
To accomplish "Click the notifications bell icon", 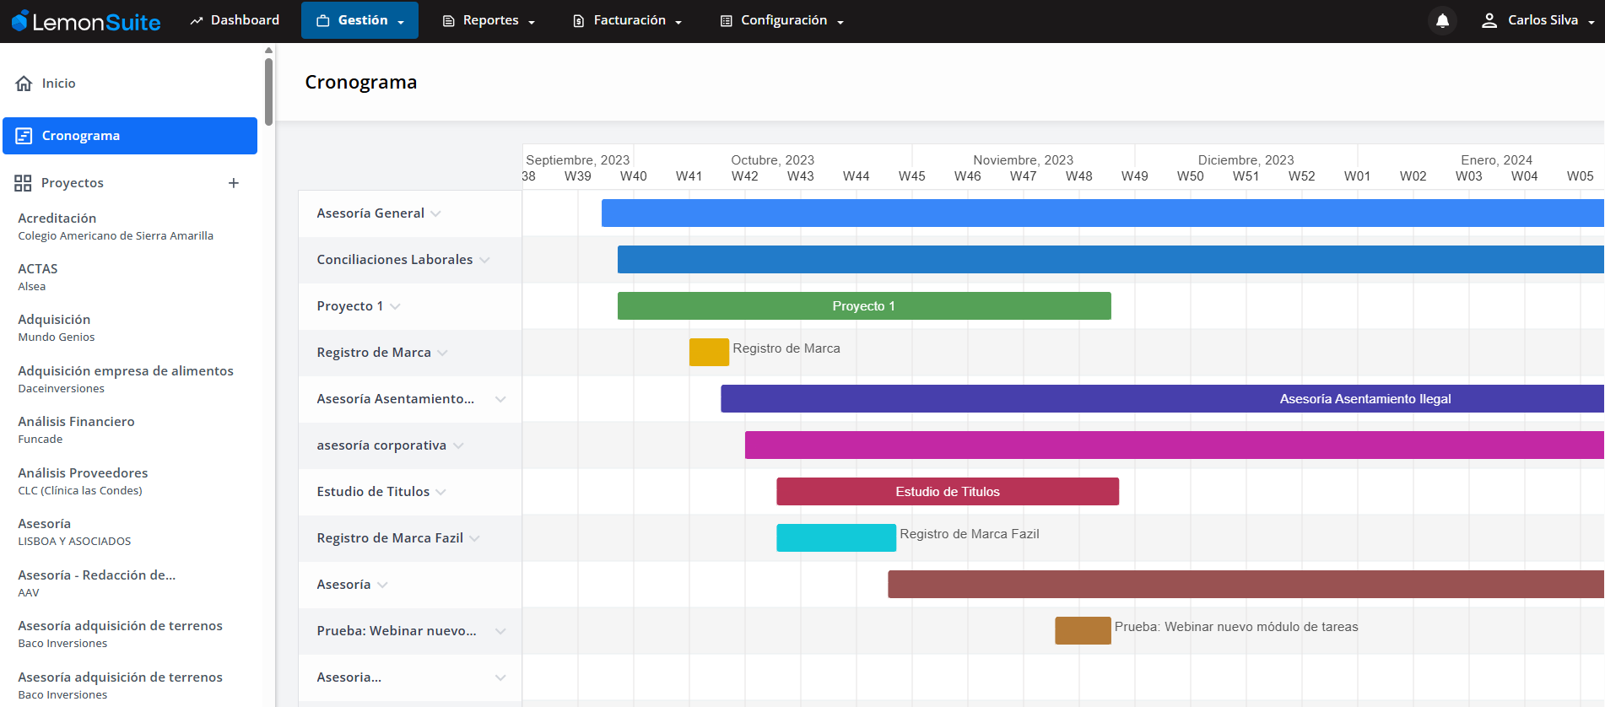I will pos(1442,21).
